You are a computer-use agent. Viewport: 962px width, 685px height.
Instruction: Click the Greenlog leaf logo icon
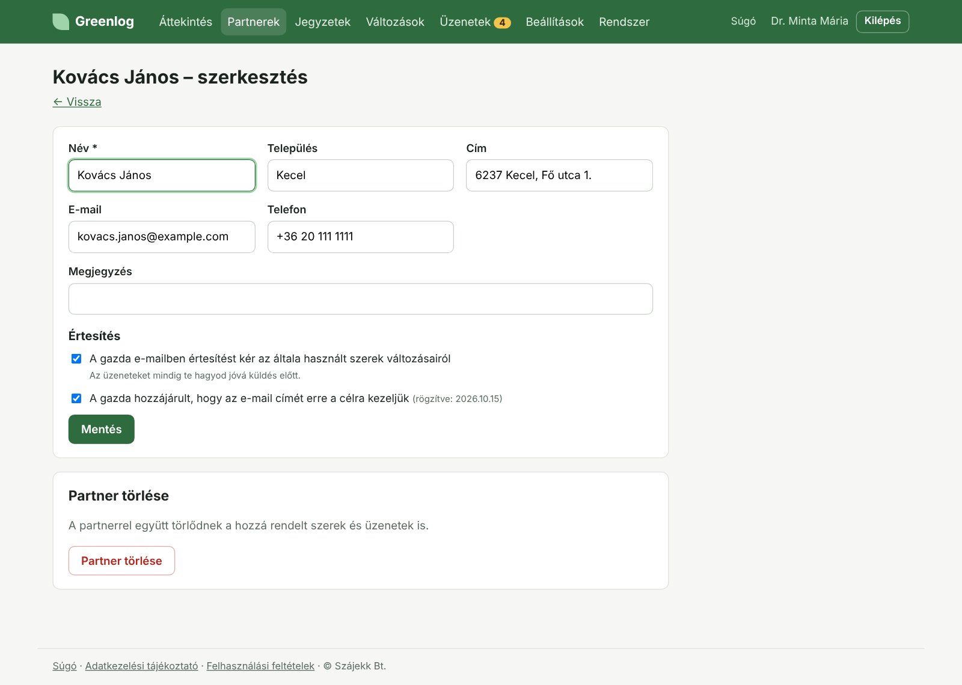[61, 22]
